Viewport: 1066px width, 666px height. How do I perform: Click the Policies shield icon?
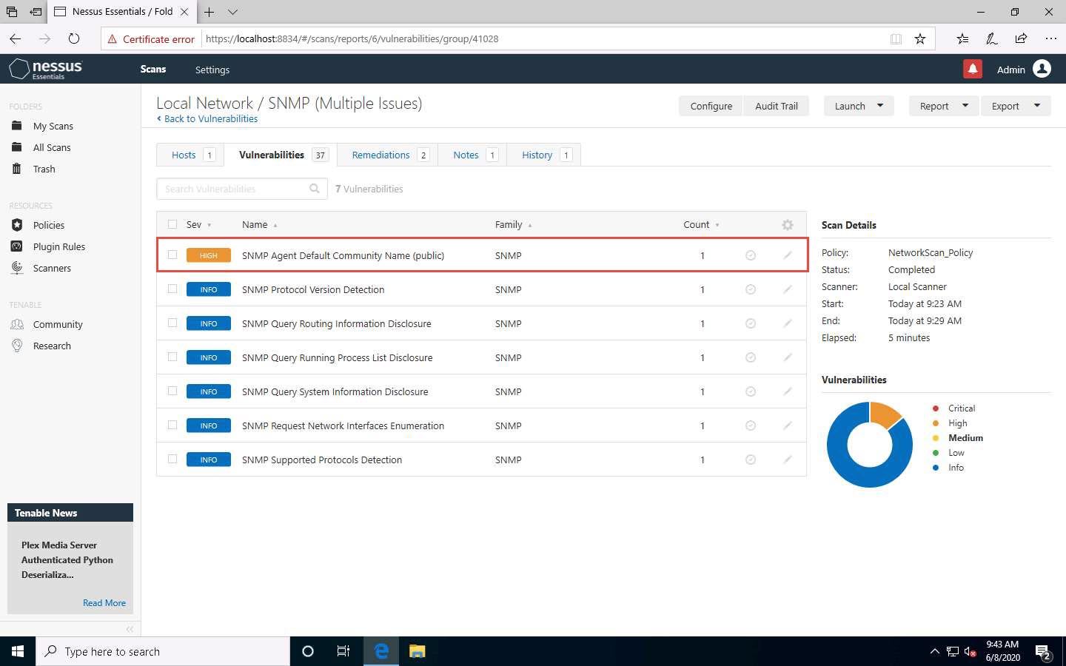(17, 225)
